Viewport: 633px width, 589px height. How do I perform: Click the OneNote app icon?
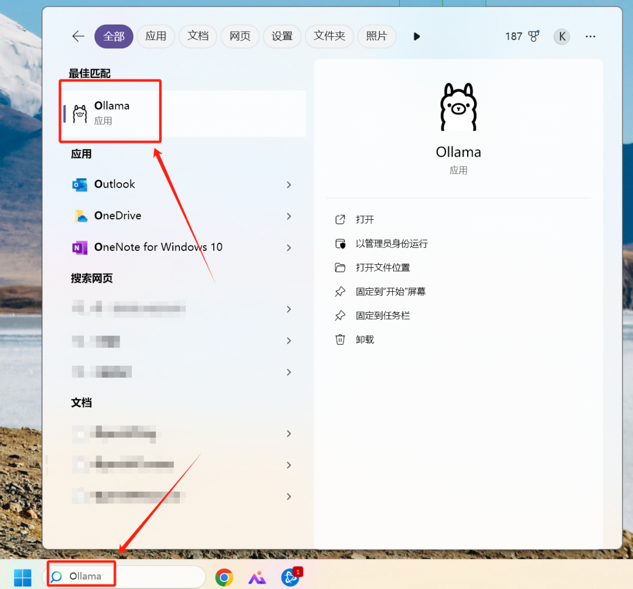tap(80, 247)
